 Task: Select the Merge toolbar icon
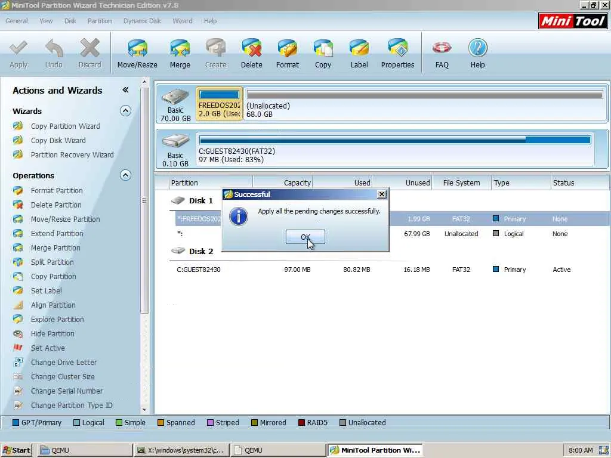point(180,54)
